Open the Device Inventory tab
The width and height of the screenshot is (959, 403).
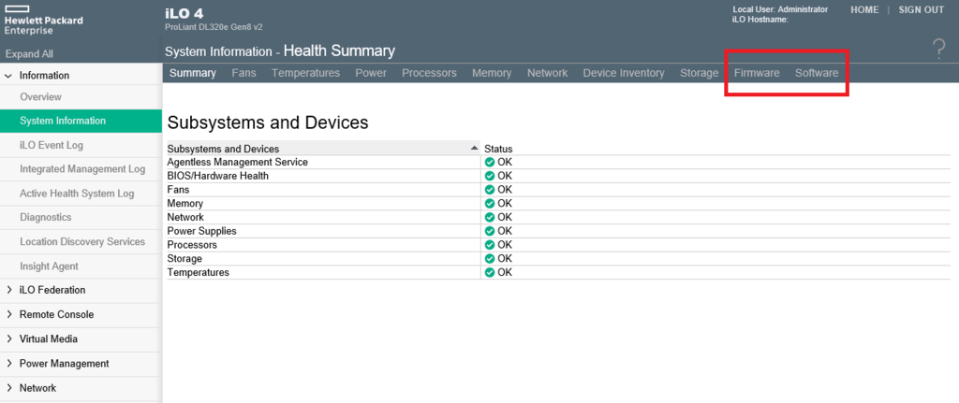(624, 73)
